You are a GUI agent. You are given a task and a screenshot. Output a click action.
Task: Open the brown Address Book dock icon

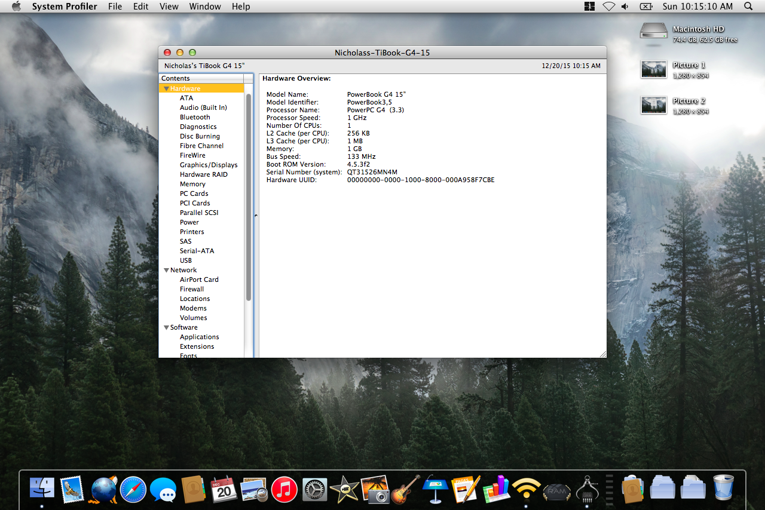[x=194, y=490]
